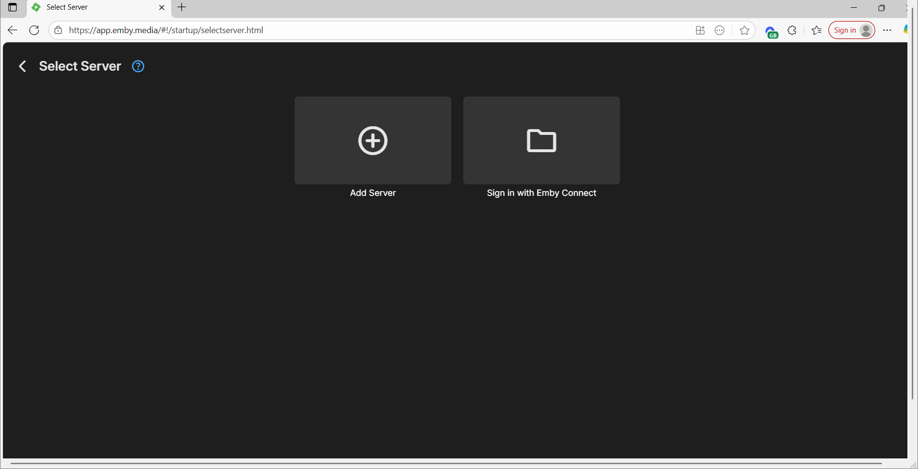Close the Select Server tab

point(162,7)
